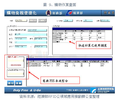The image size is (119, 100).
Task: Click the Duty Free & U-Go footer text
Action: [27, 90]
